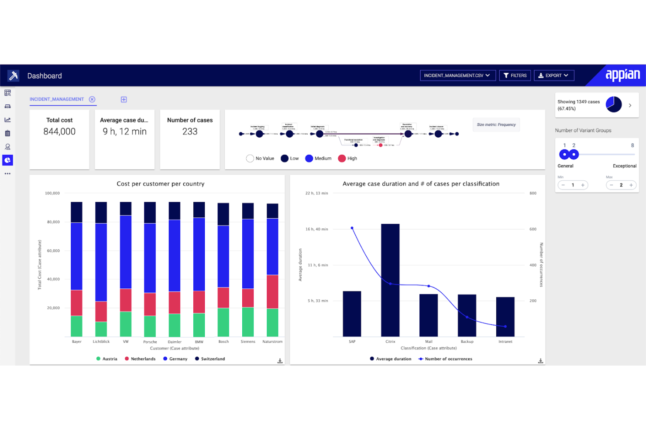Click the Bayer stacked bar
This screenshot has width=646, height=430.
coord(76,269)
